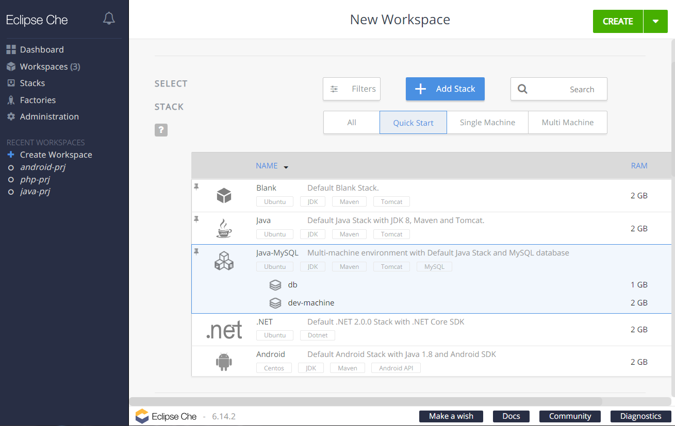Click the Stacks sidebar icon
Screen dimensions: 675x426
click(11, 83)
